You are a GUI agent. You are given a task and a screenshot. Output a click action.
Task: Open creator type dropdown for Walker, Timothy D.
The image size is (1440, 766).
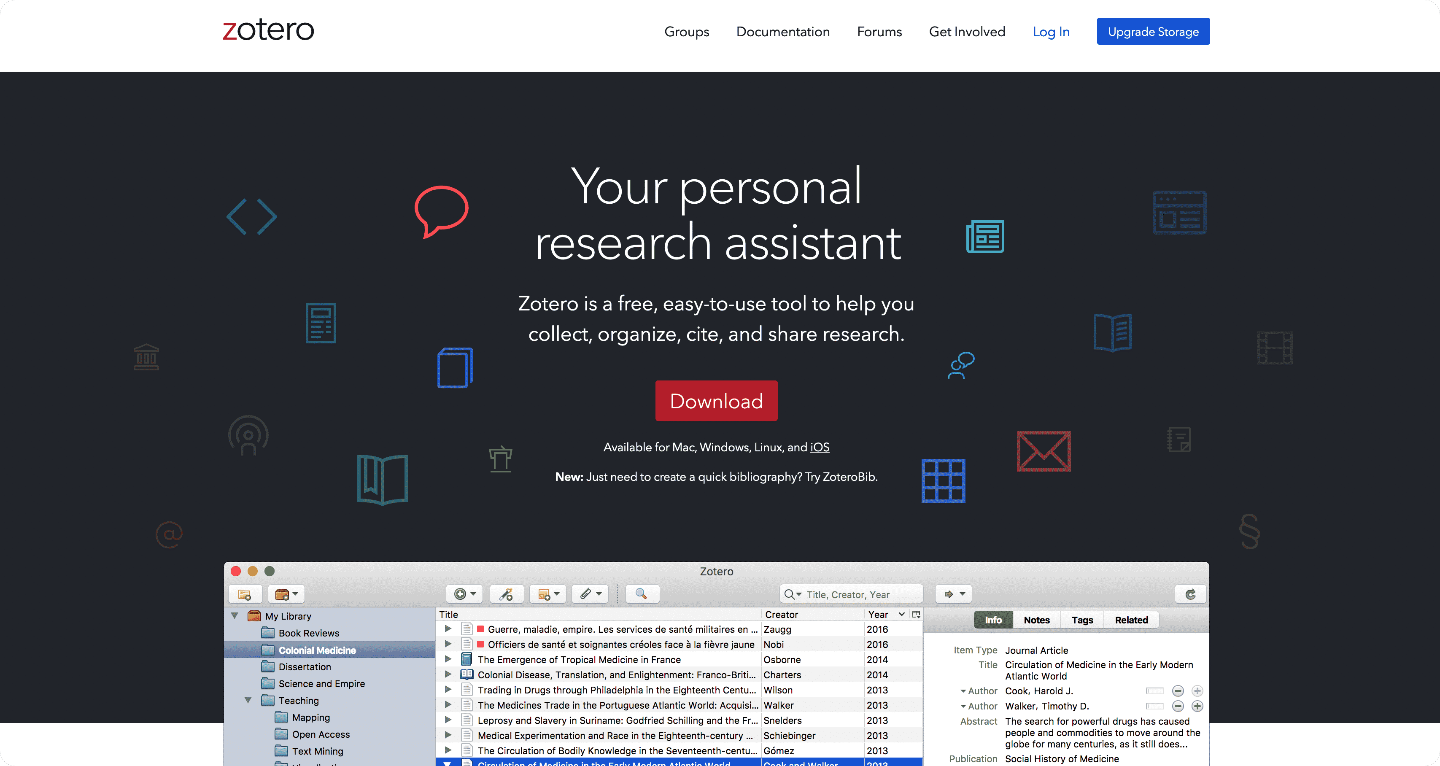tap(963, 707)
